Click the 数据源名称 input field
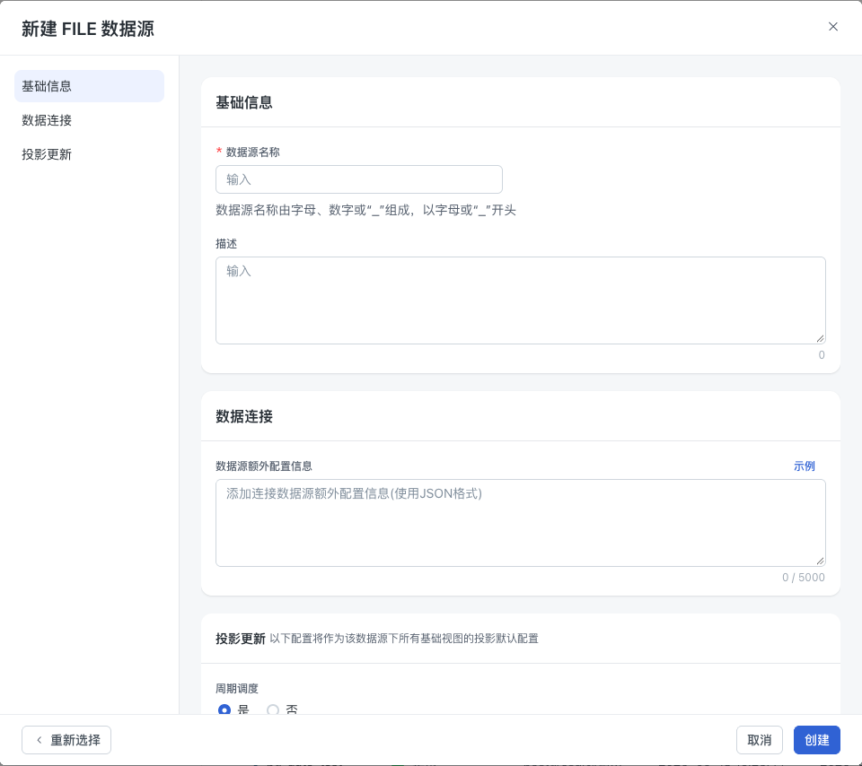 (x=359, y=179)
